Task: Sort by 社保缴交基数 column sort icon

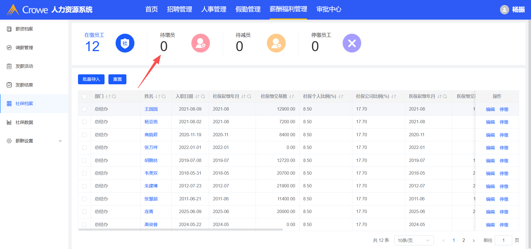Action: coord(291,96)
